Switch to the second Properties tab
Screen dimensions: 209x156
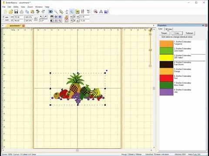169,29
